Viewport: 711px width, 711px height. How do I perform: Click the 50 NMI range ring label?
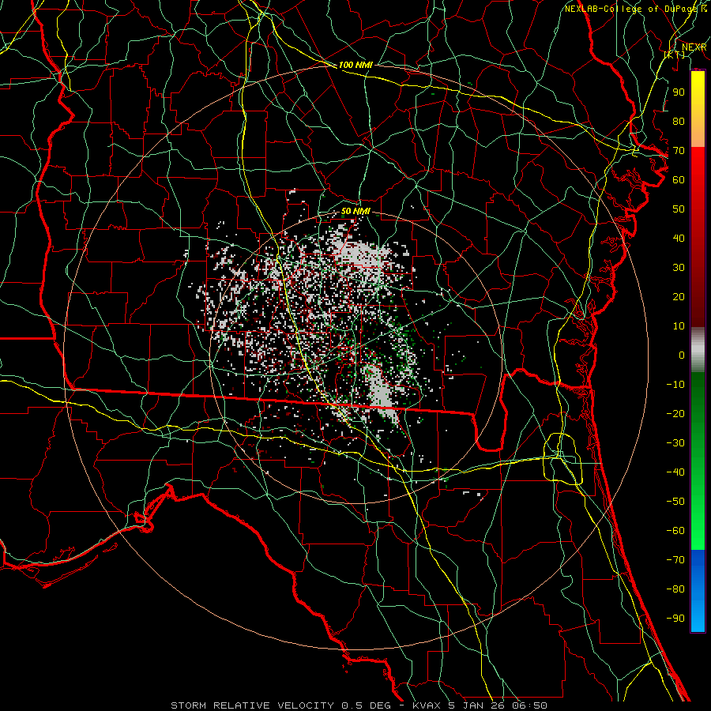click(x=355, y=211)
